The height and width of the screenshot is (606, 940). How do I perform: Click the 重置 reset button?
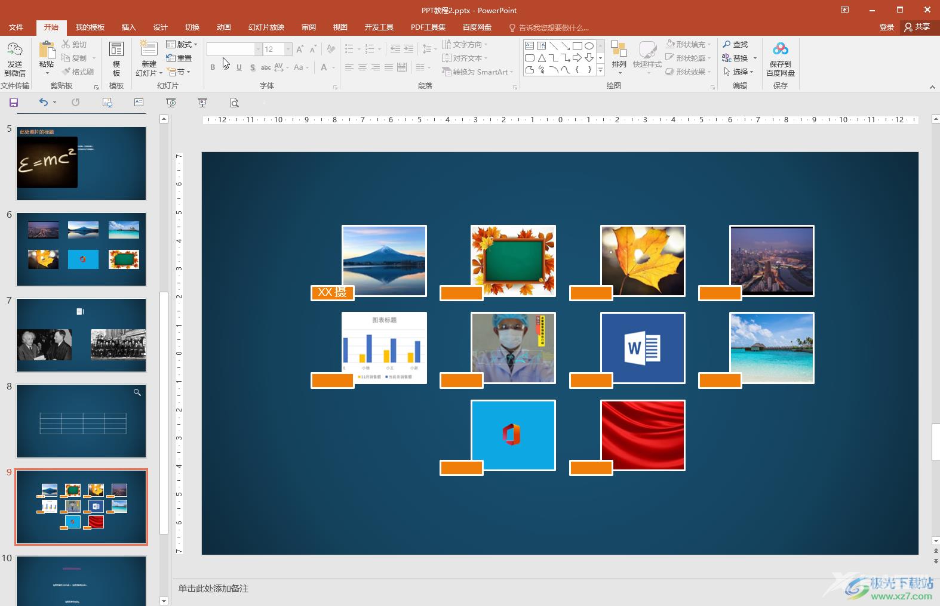(x=179, y=58)
